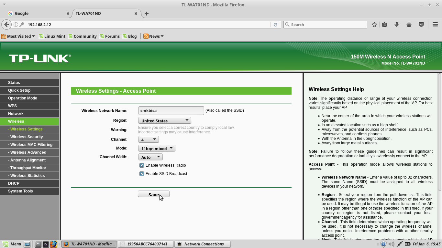Reload the page with the refresh icon

click(x=275, y=24)
